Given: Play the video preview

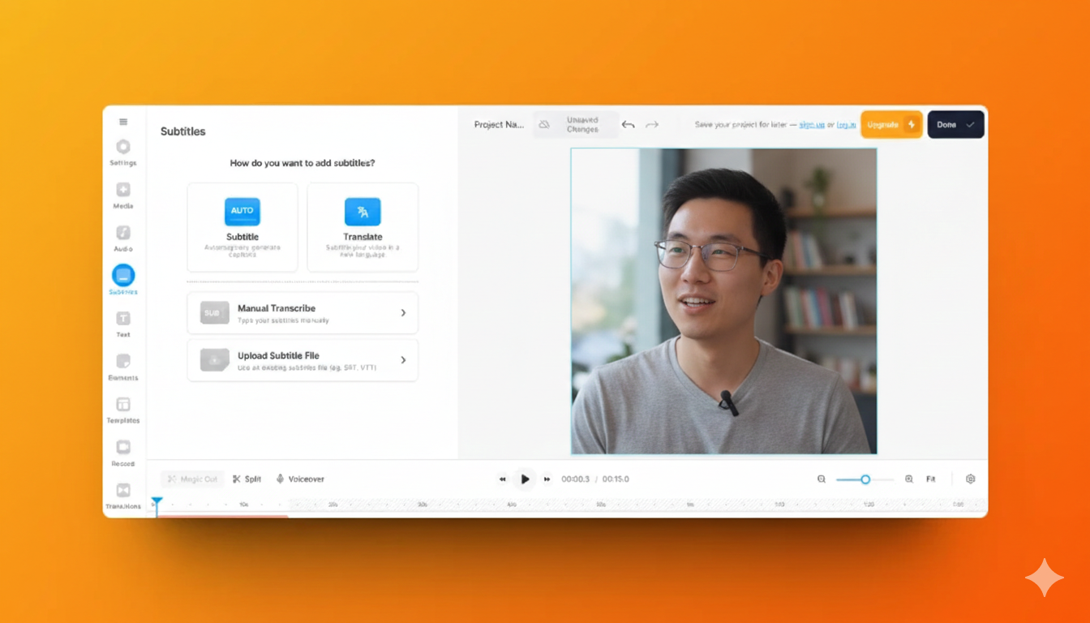Looking at the screenshot, I should (x=525, y=479).
